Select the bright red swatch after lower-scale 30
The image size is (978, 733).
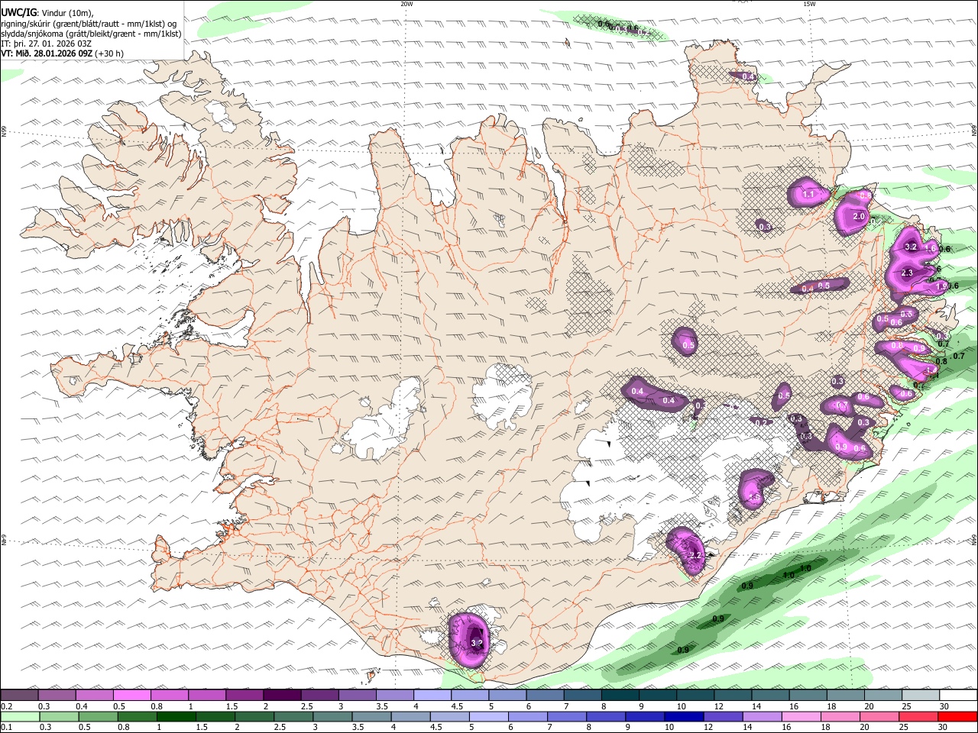[958, 717]
